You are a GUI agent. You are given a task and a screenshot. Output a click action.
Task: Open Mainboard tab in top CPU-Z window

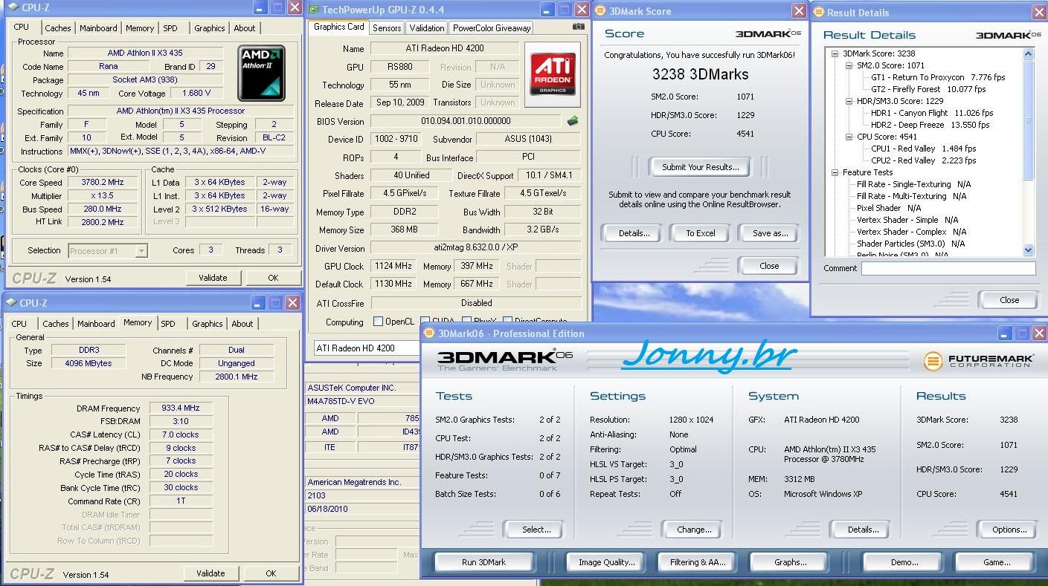tap(98, 28)
